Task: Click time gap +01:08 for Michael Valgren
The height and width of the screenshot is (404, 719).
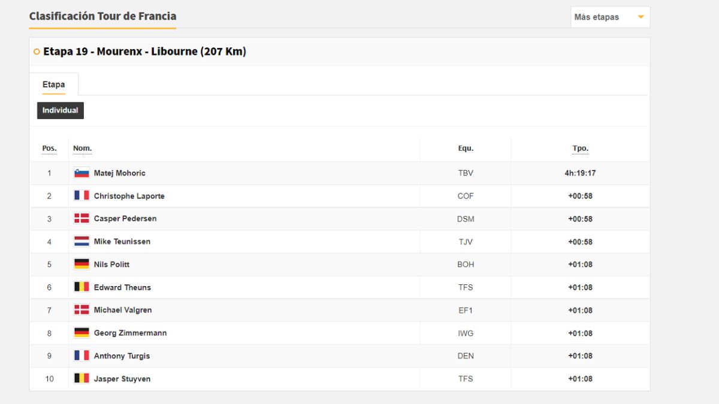Action: [x=580, y=310]
